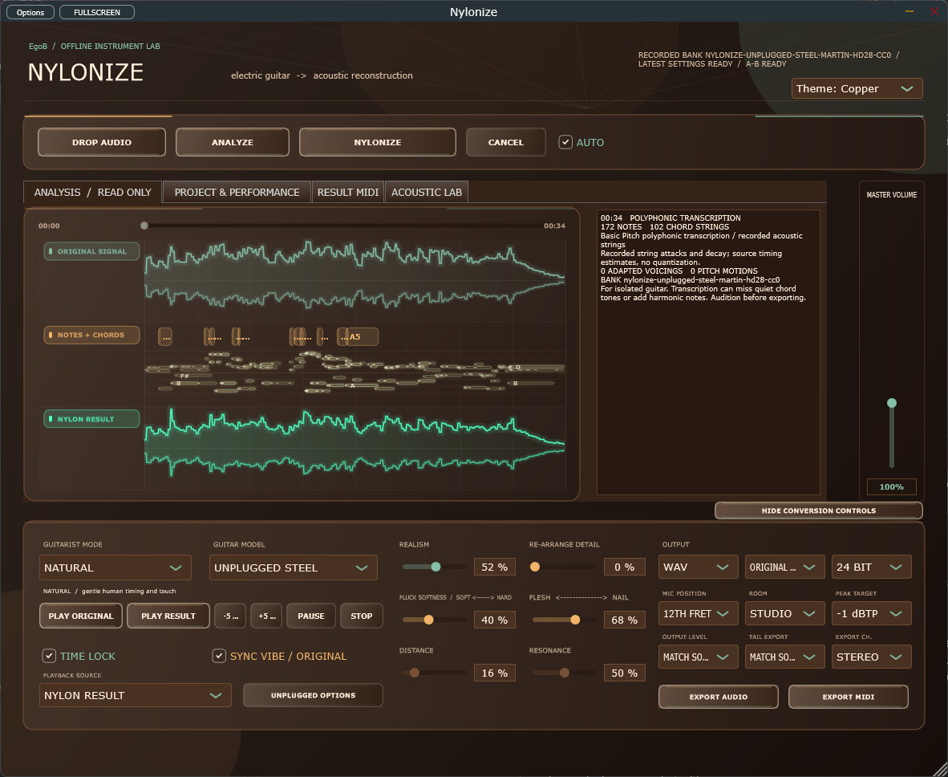Click the Master Volume 100% field

click(x=891, y=486)
